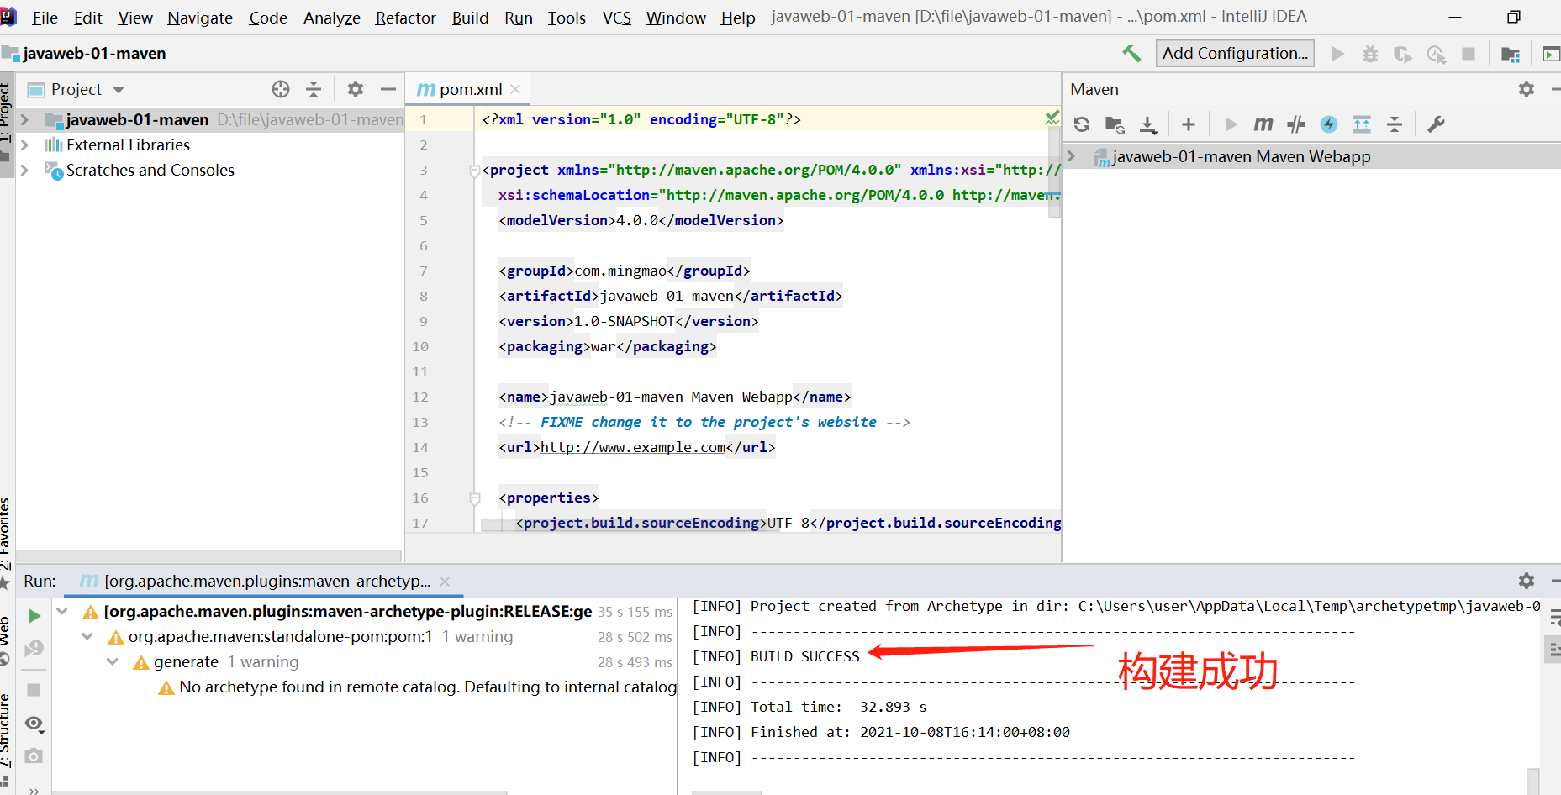Click the Build Project hammer icon

click(1131, 54)
